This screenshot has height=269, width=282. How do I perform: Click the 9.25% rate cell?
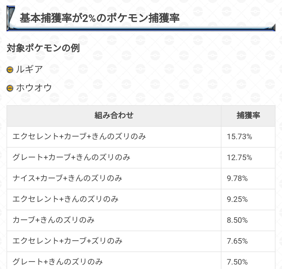248,199
